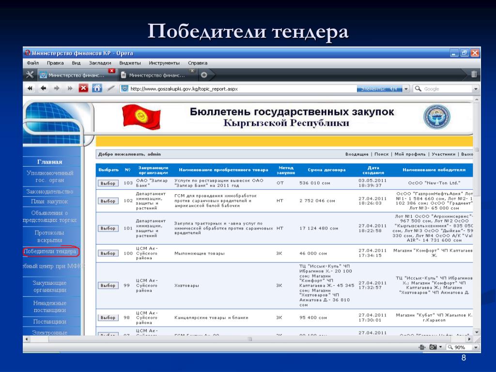
Task: Go back with the back arrow
Action: [x=43, y=88]
